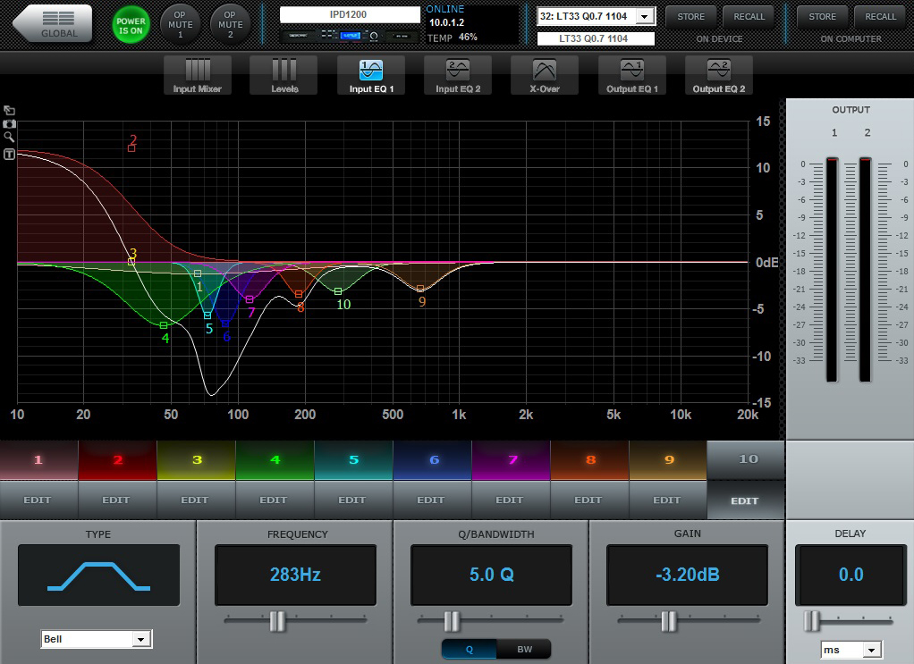
Task: Click RECALL under ON COMPUTER
Action: [880, 17]
